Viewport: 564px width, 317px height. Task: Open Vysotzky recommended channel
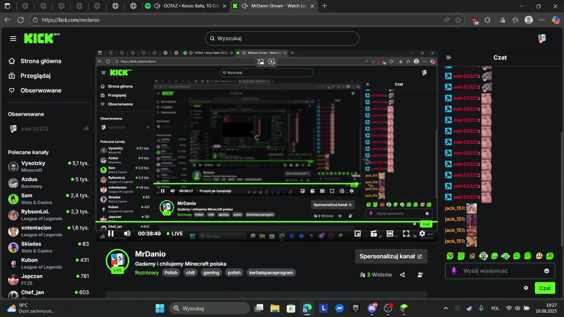(x=48, y=166)
